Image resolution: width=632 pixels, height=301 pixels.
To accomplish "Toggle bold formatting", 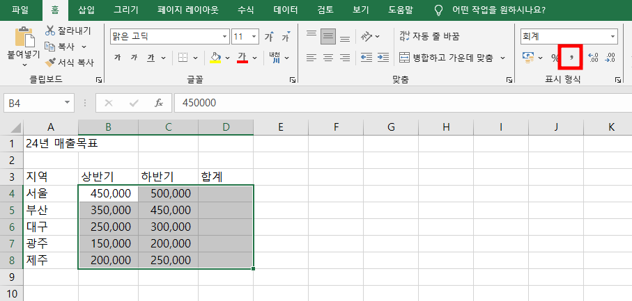I will point(118,58).
